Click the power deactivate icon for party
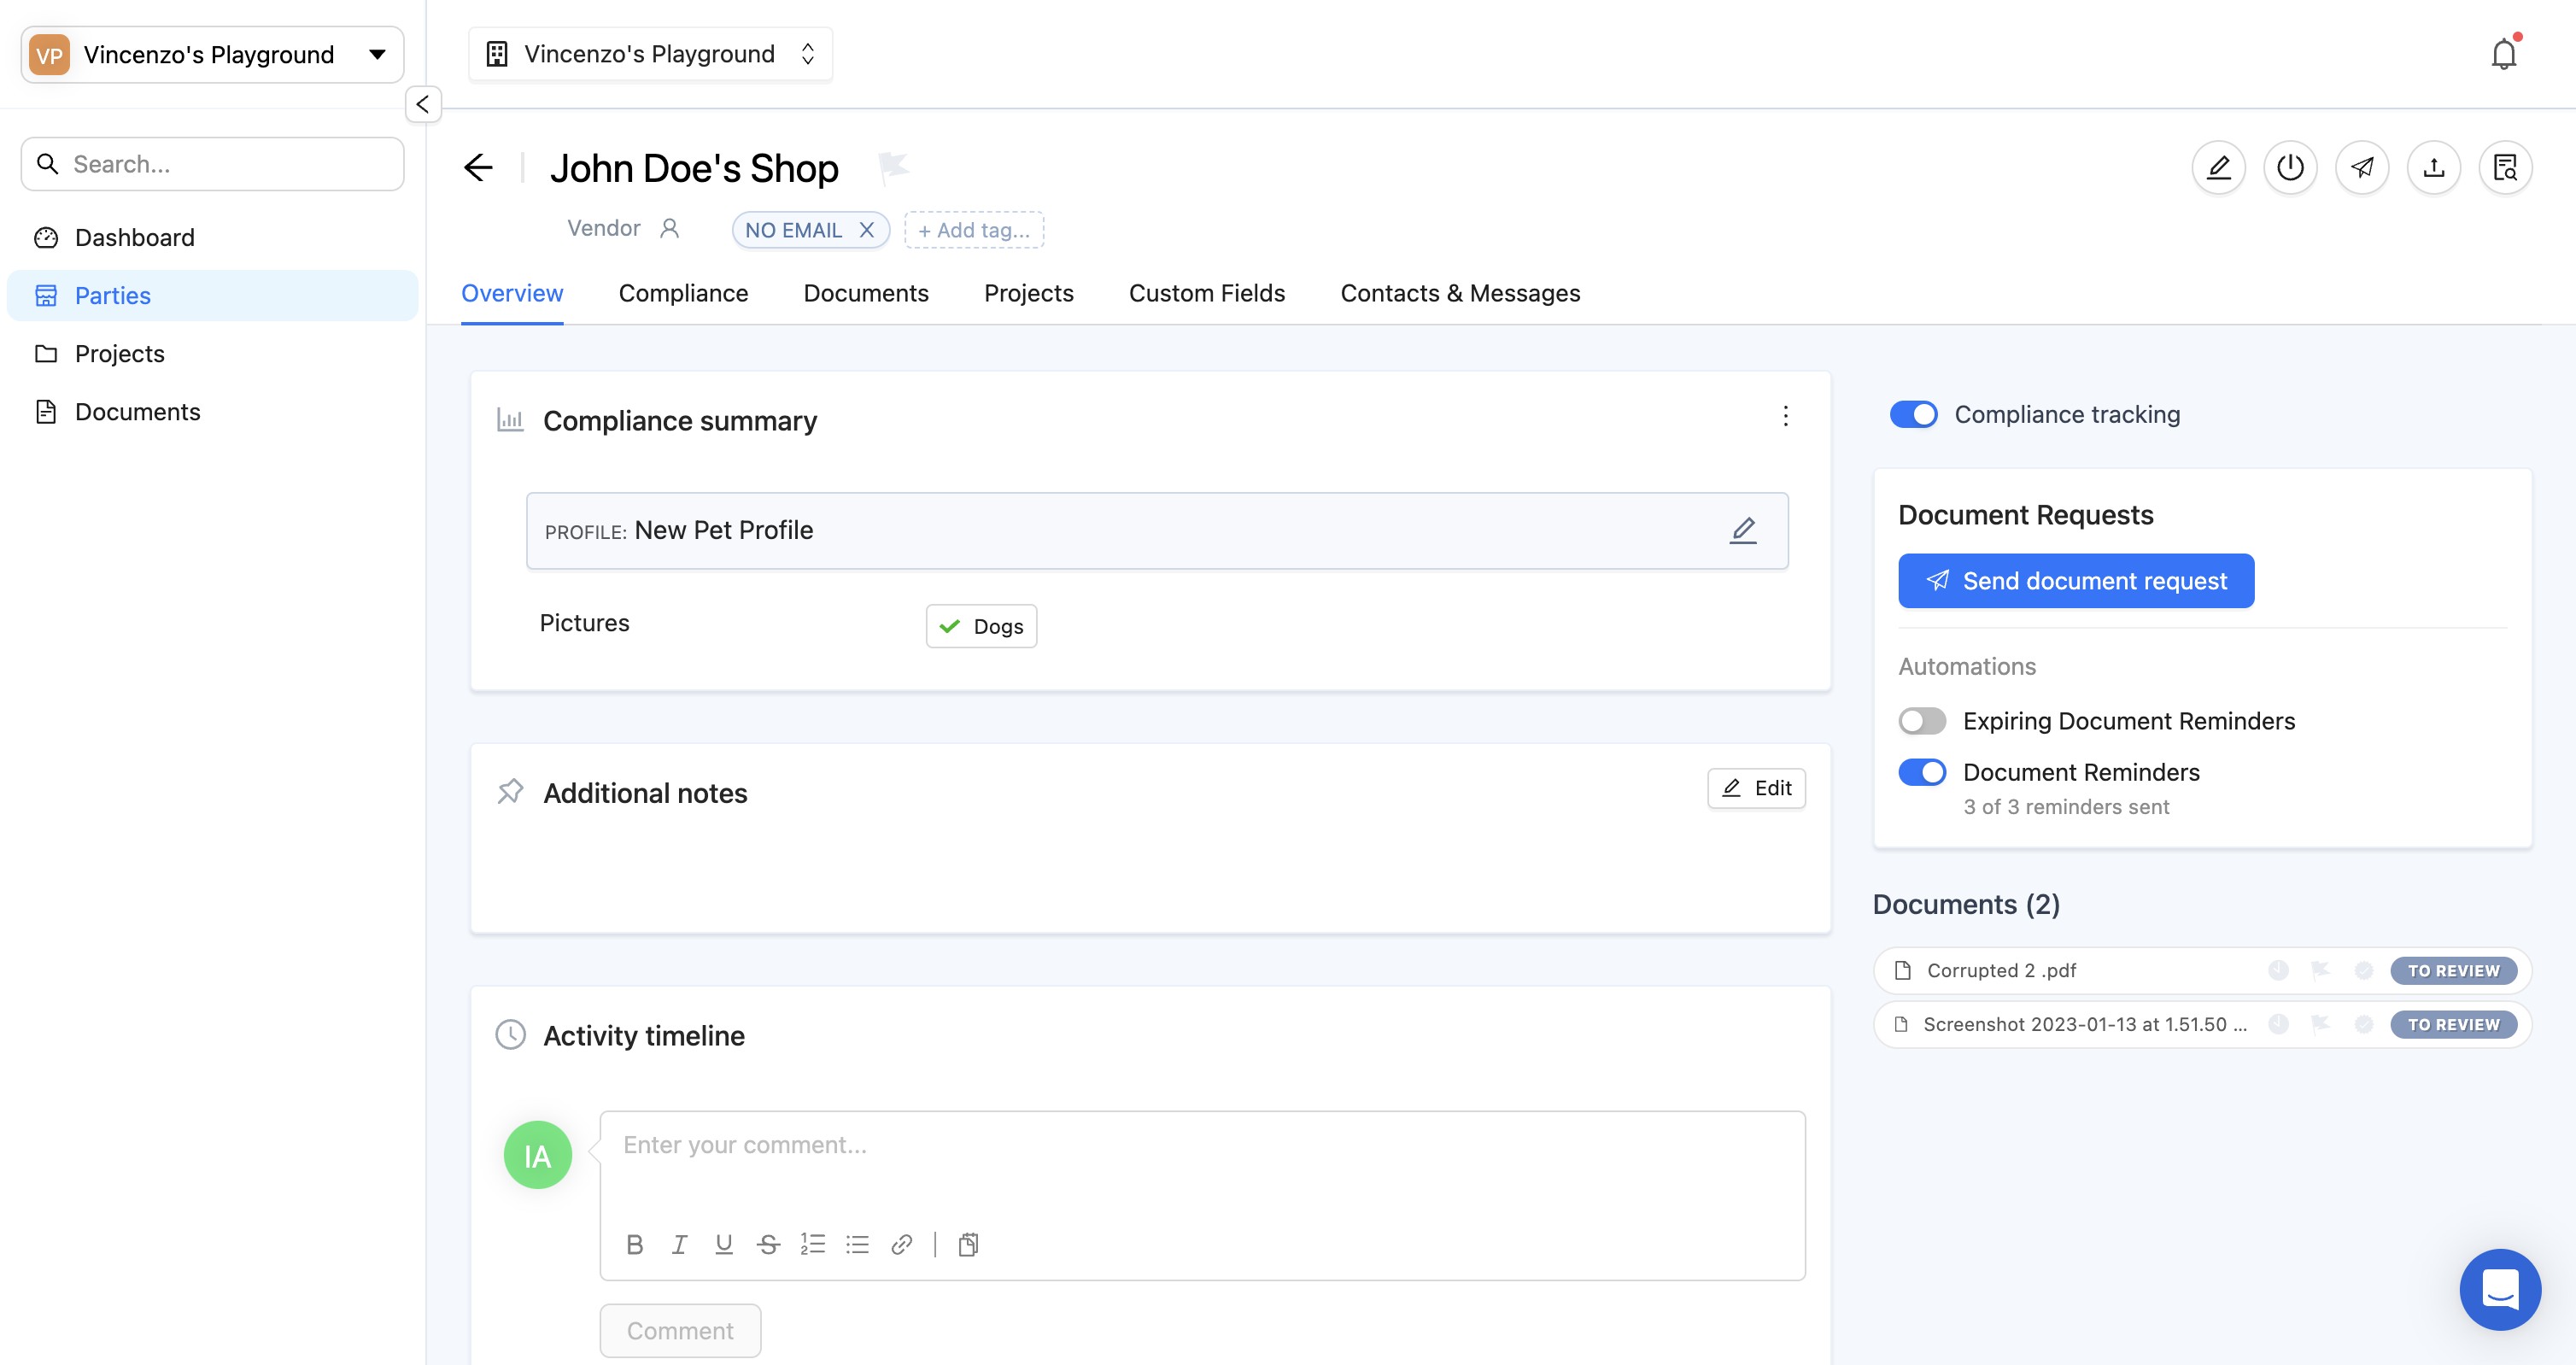 (x=2290, y=167)
